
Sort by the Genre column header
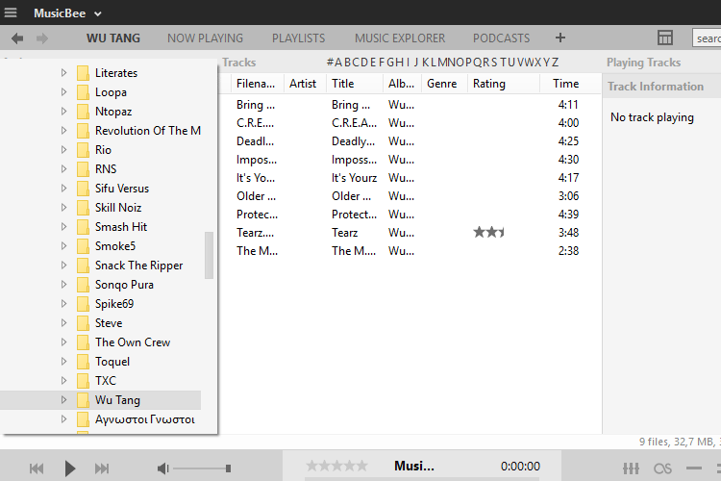442,84
